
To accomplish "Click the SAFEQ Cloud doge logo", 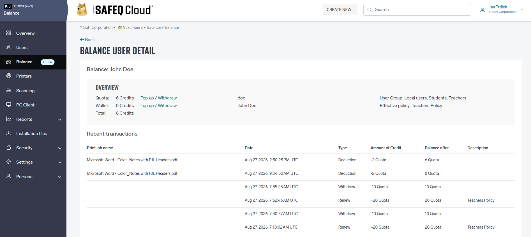I will [82, 10].
